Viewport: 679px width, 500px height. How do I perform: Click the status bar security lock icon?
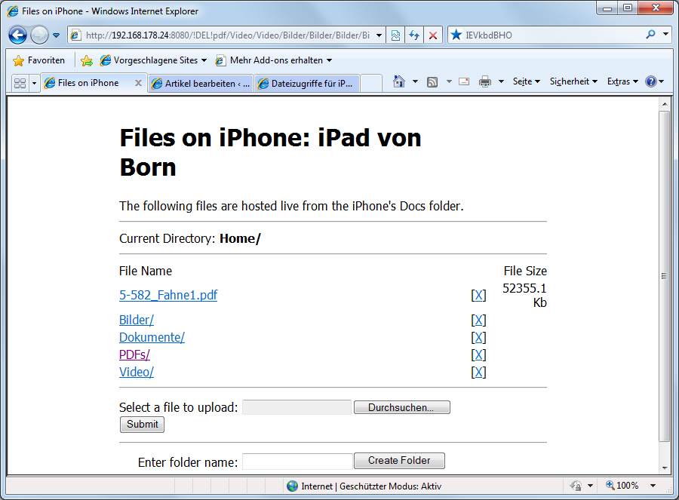coord(576,486)
